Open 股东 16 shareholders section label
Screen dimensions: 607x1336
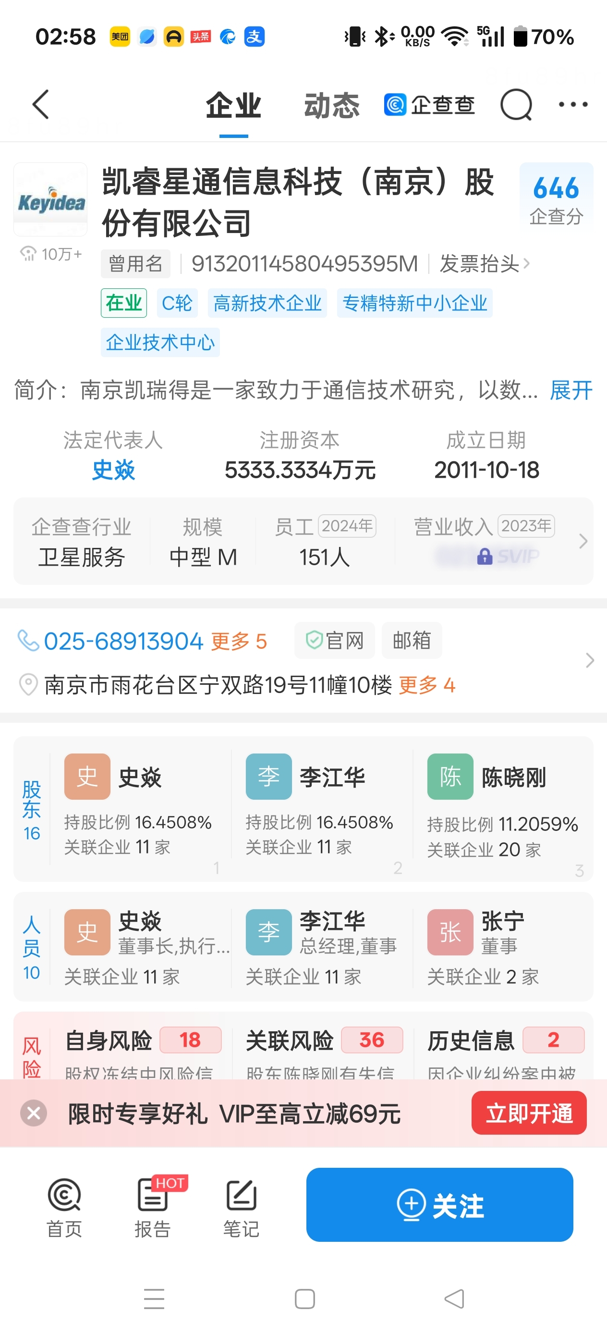[x=31, y=810]
